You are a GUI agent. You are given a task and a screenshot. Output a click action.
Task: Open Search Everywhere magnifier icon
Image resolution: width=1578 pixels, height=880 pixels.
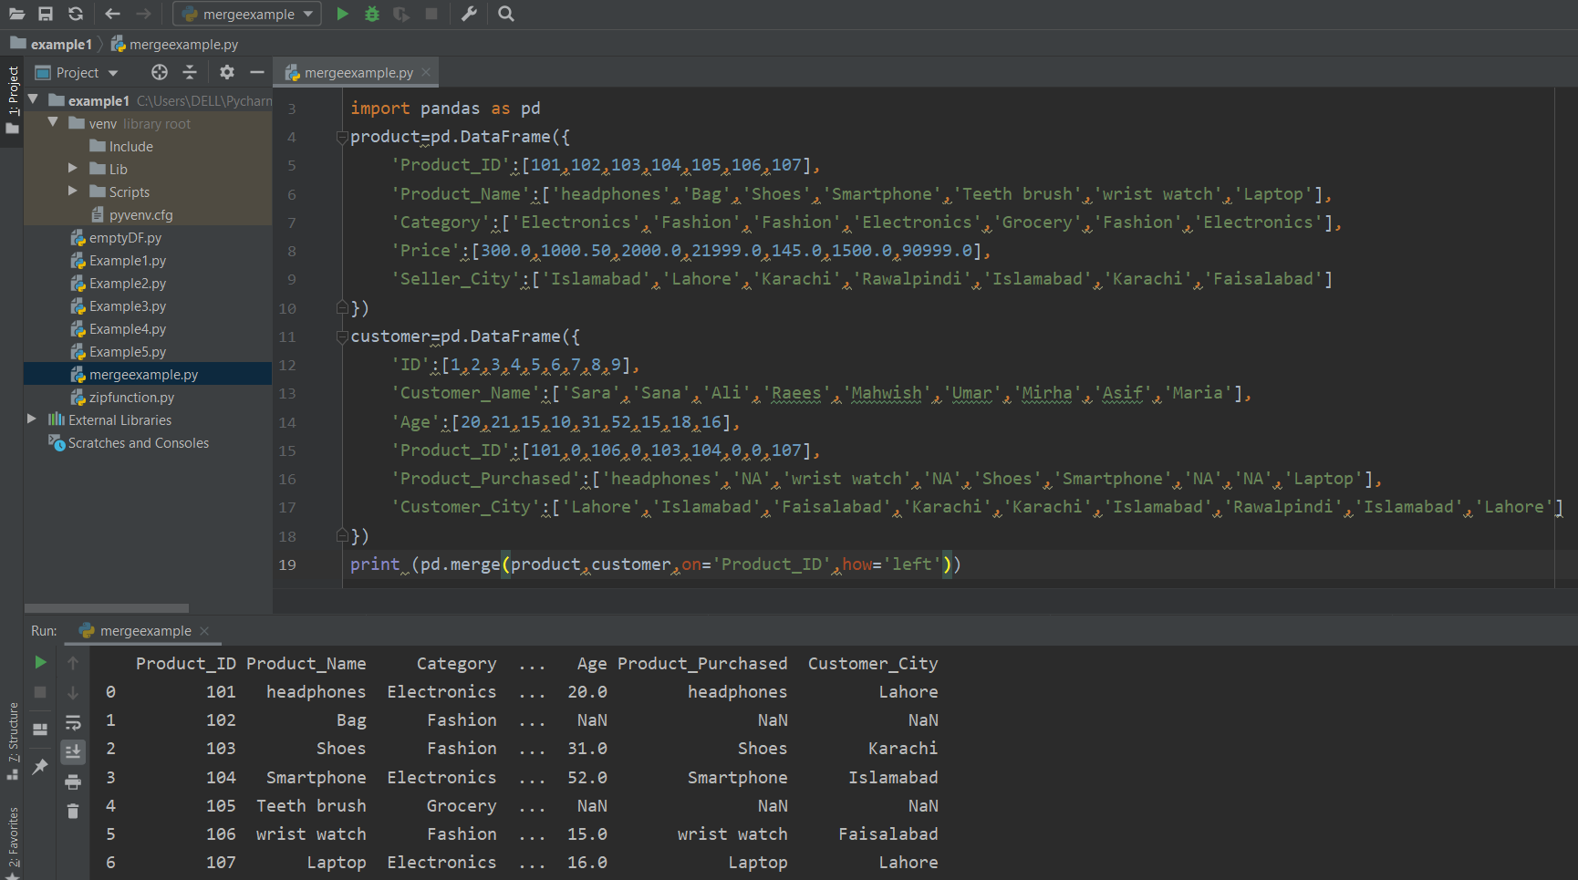(x=506, y=14)
